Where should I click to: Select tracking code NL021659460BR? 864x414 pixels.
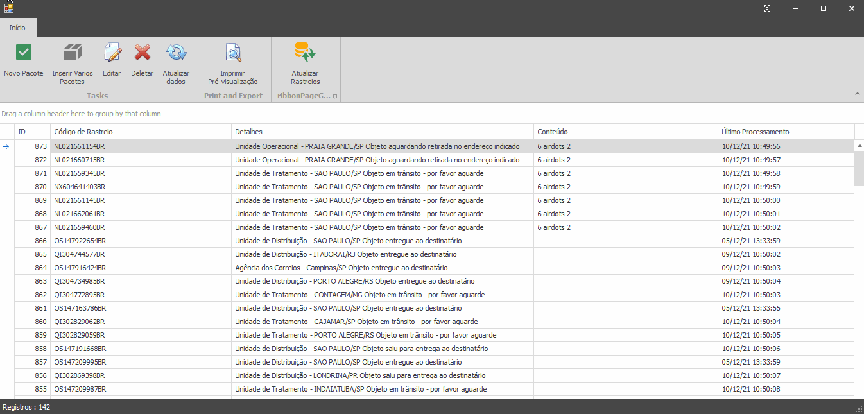coord(80,227)
